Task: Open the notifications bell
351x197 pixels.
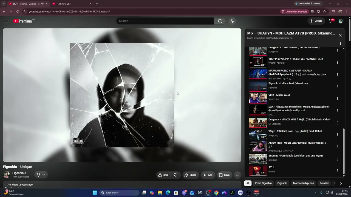Action: pos(331,21)
